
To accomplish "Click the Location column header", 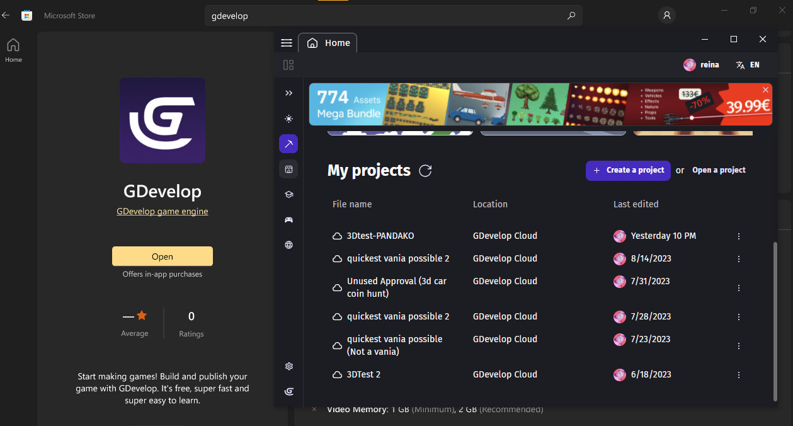I will click(x=490, y=204).
